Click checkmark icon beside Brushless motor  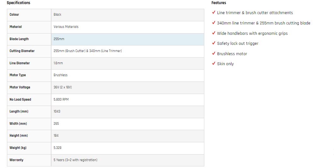pos(214,53)
